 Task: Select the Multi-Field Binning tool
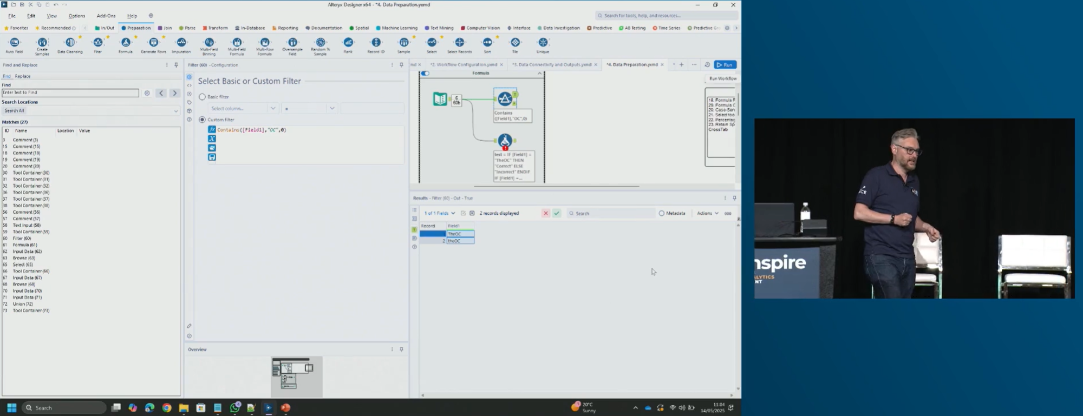click(x=209, y=43)
